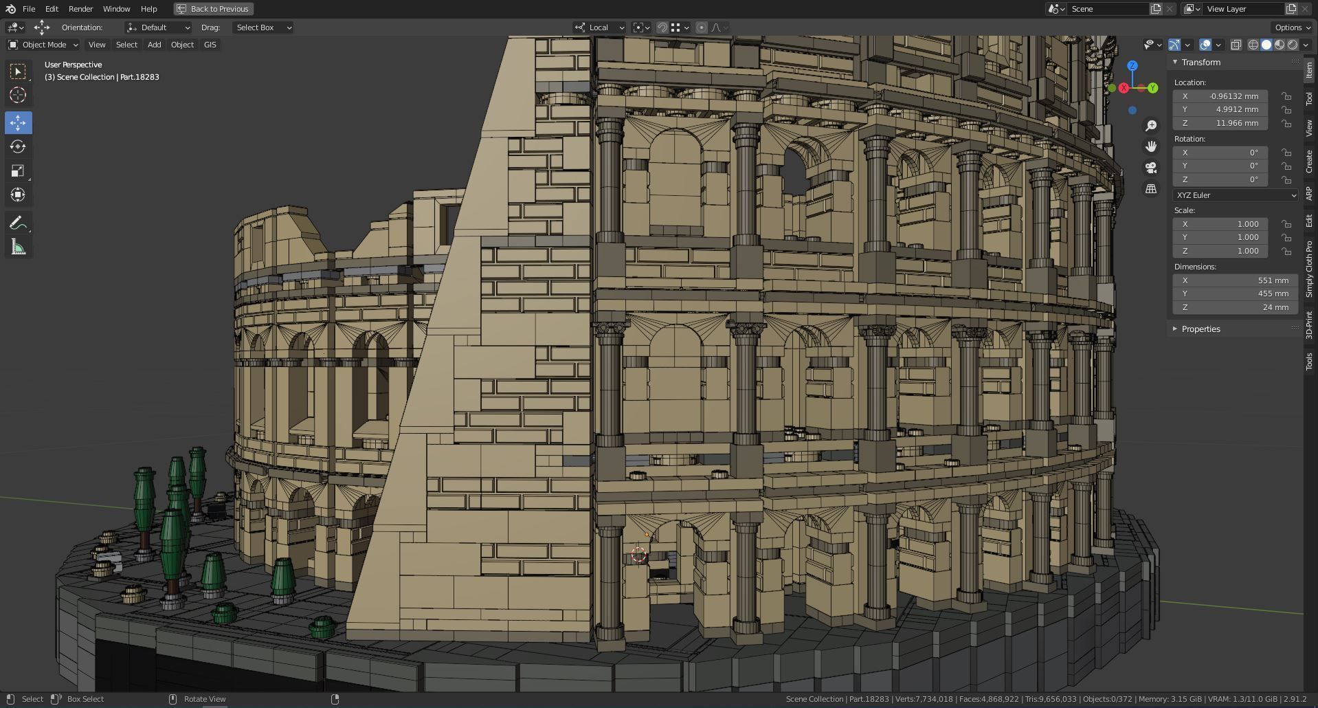Click the Blender logo menu
This screenshot has height=708, width=1318.
(x=10, y=9)
